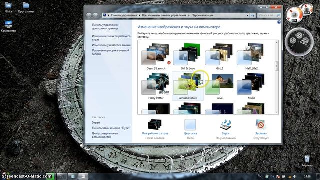Select the Girl & Love theme
Viewport: 320px width, 180px height.
coord(188,56)
